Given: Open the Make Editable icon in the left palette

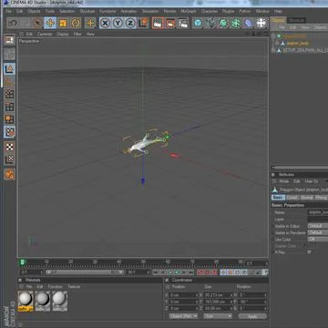Looking at the screenshot, I should click(9, 40).
